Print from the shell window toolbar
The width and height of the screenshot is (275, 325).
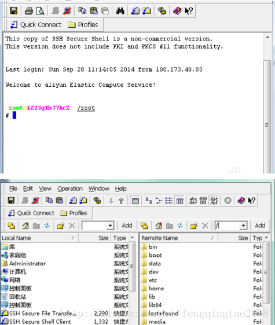pos(28,11)
